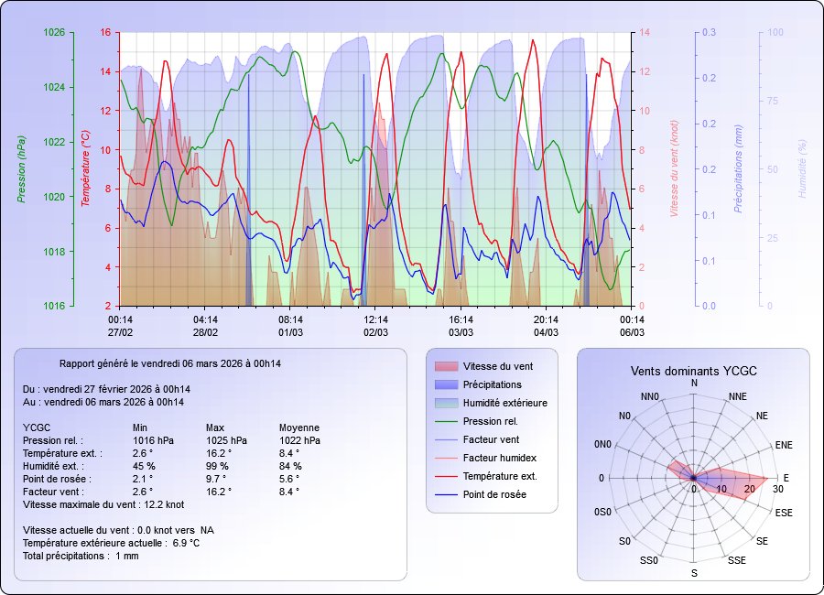Screen dimensions: 824x595
Task: Click the 01/03 date label on time axis
Action: 291,331
